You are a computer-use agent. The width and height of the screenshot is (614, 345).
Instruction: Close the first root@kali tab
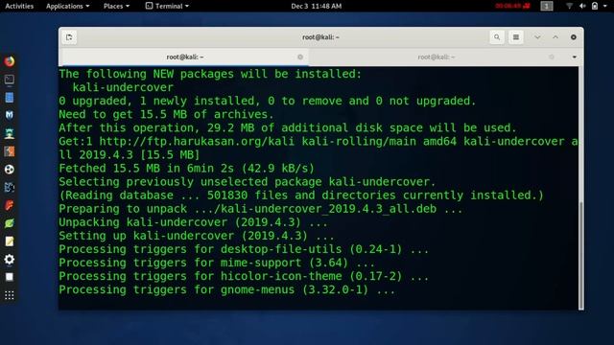300,57
